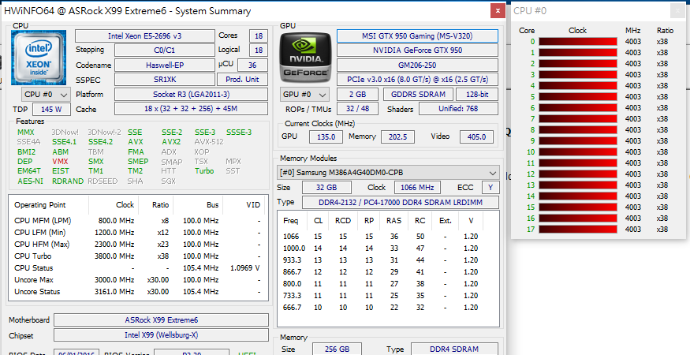Click the GM206-250 GPU chip field

tap(417, 65)
